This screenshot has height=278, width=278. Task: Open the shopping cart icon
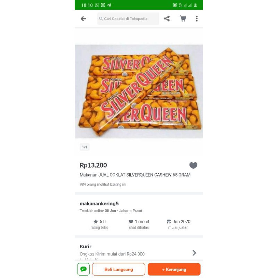point(183,19)
